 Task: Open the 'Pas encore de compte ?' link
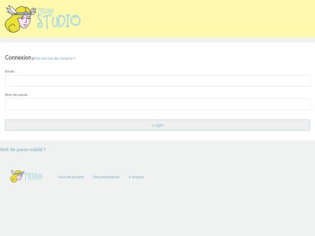55,58
